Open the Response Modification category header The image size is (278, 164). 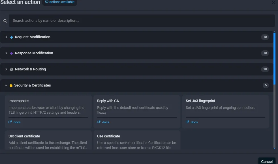pyautogui.click(x=137, y=53)
